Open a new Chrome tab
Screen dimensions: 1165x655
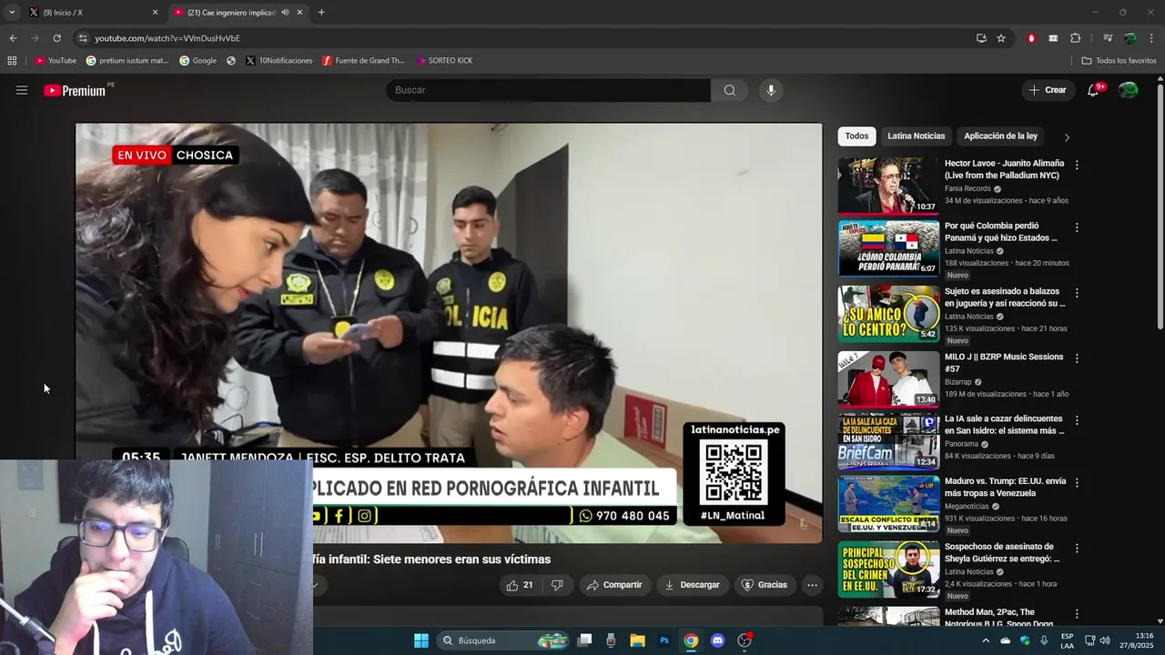coord(321,13)
